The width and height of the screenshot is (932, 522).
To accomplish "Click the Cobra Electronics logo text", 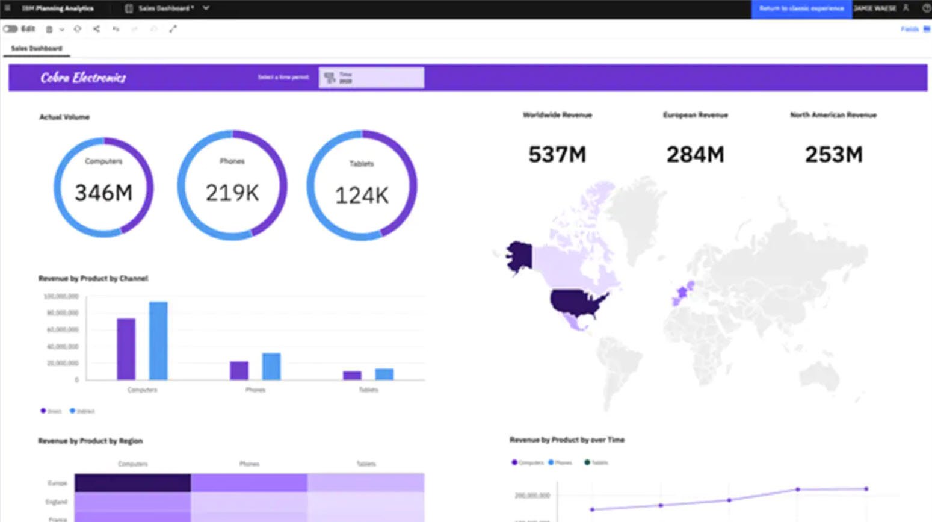I will [83, 78].
